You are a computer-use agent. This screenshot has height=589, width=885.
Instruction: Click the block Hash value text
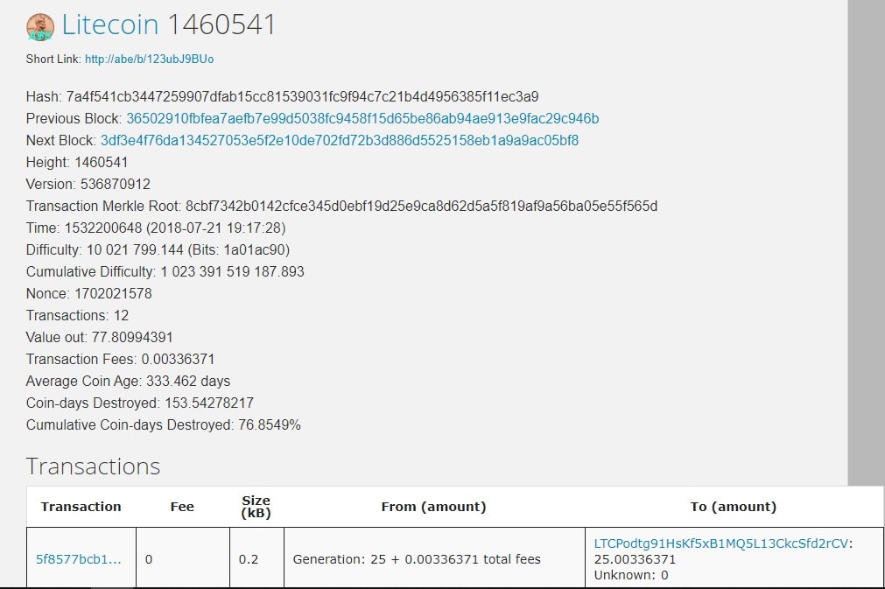click(302, 96)
